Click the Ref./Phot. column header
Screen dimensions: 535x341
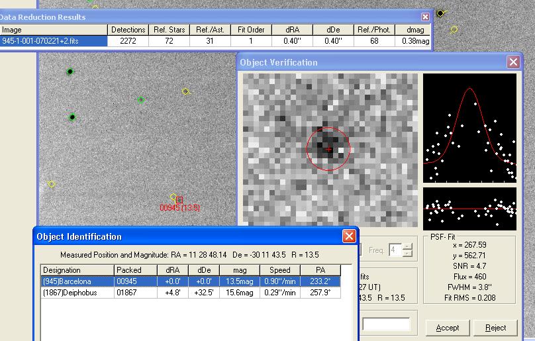374,30
